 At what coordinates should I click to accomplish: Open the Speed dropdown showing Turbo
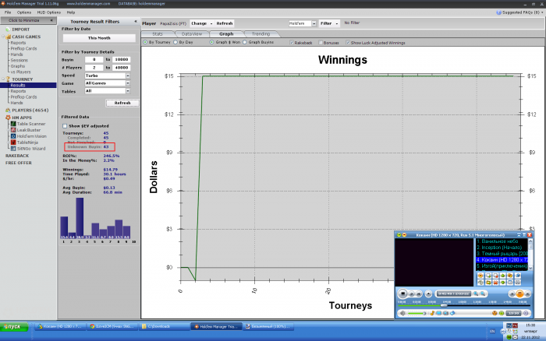pyautogui.click(x=128, y=76)
